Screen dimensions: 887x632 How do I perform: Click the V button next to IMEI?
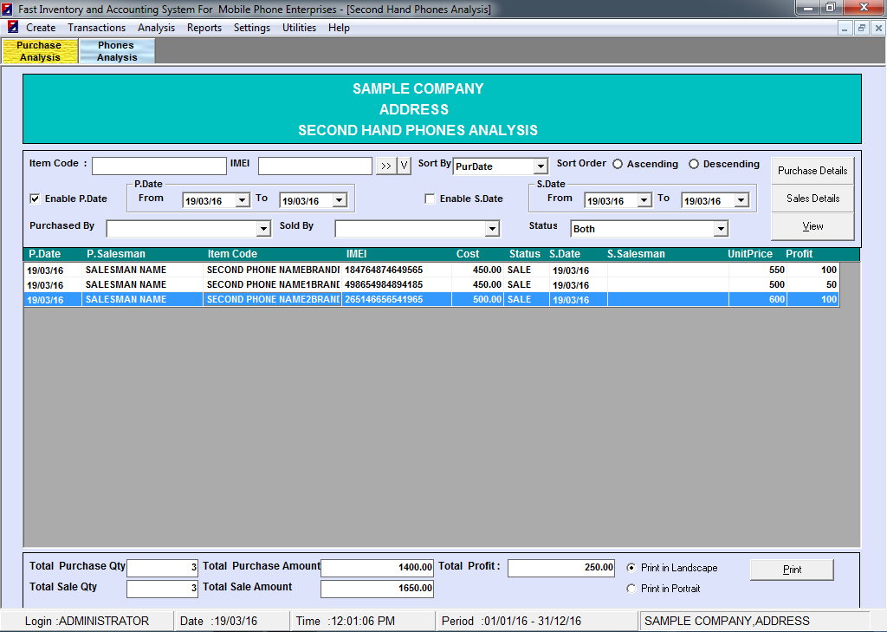point(404,166)
